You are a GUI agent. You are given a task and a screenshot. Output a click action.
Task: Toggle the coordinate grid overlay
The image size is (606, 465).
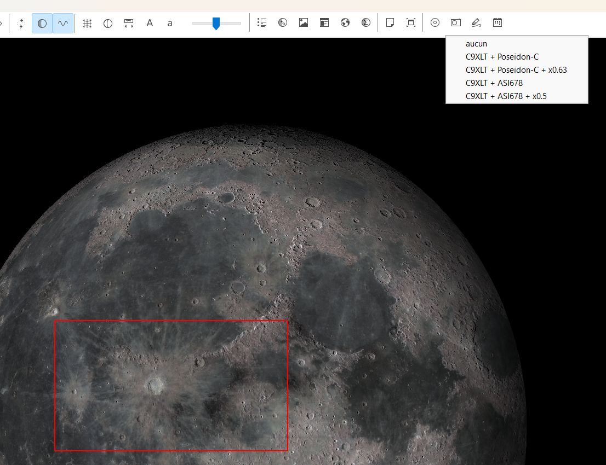87,24
